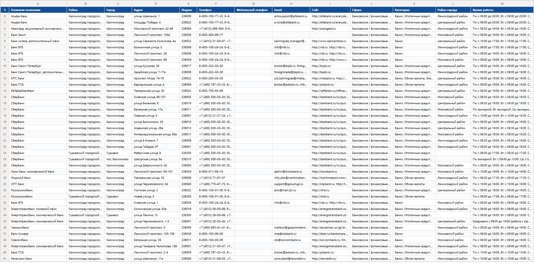Select the 'Индекс' header cell

pyautogui.click(x=188, y=10)
